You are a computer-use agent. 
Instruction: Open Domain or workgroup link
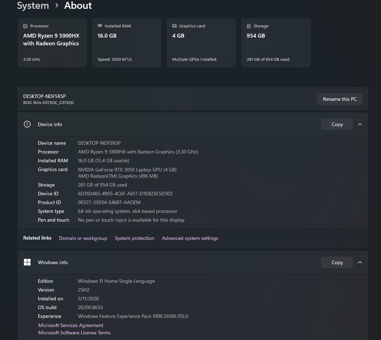(83, 238)
